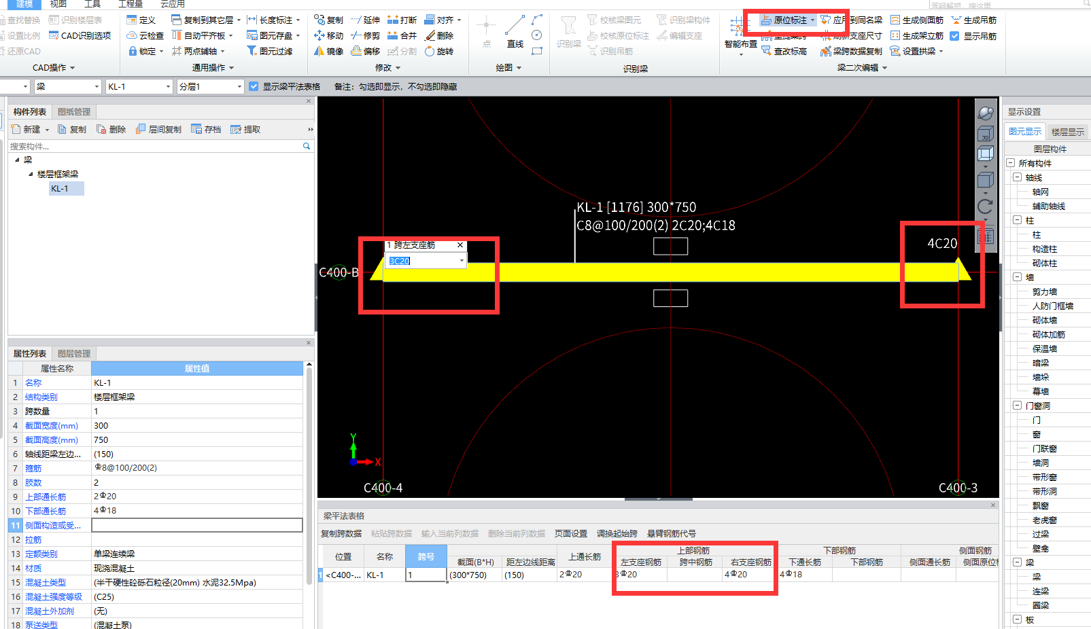Collapse the 所有构件 tree node

(x=1011, y=163)
